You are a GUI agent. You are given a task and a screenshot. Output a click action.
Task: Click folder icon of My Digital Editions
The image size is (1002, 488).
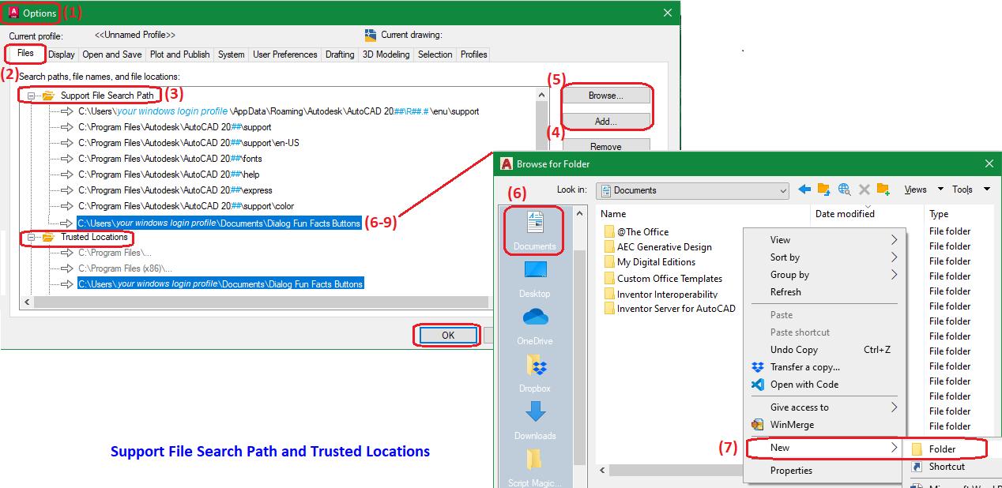[x=609, y=261]
